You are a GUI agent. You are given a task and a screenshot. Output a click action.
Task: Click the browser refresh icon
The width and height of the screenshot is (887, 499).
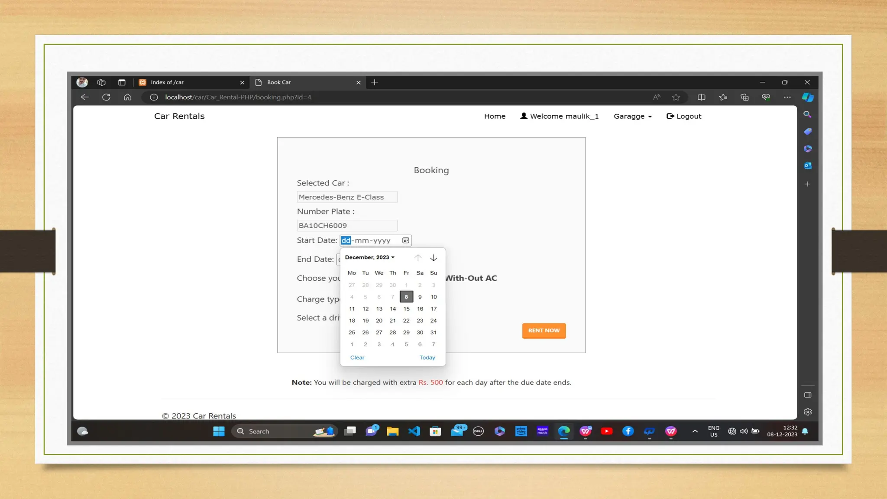pos(106,97)
